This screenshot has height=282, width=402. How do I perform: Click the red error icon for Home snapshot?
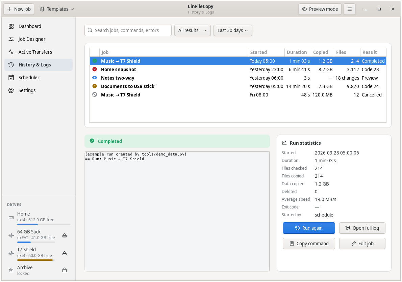pyautogui.click(x=95, y=69)
